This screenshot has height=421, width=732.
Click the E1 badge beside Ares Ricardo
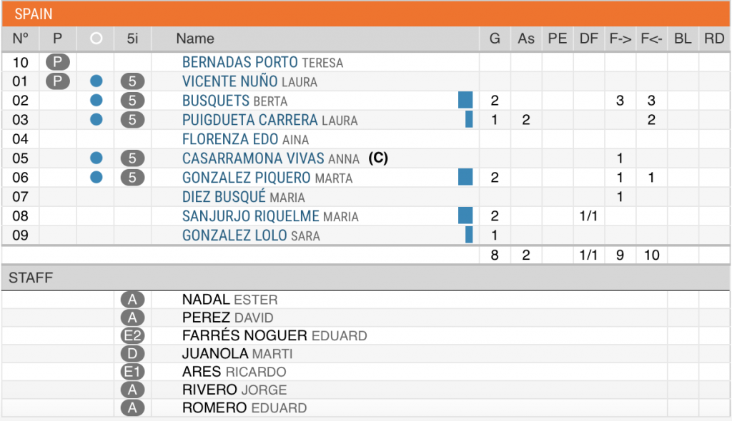pyautogui.click(x=132, y=372)
